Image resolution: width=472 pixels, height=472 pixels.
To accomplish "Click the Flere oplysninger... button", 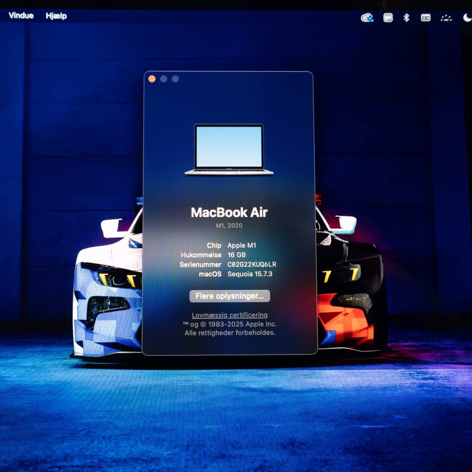I will (x=230, y=296).
